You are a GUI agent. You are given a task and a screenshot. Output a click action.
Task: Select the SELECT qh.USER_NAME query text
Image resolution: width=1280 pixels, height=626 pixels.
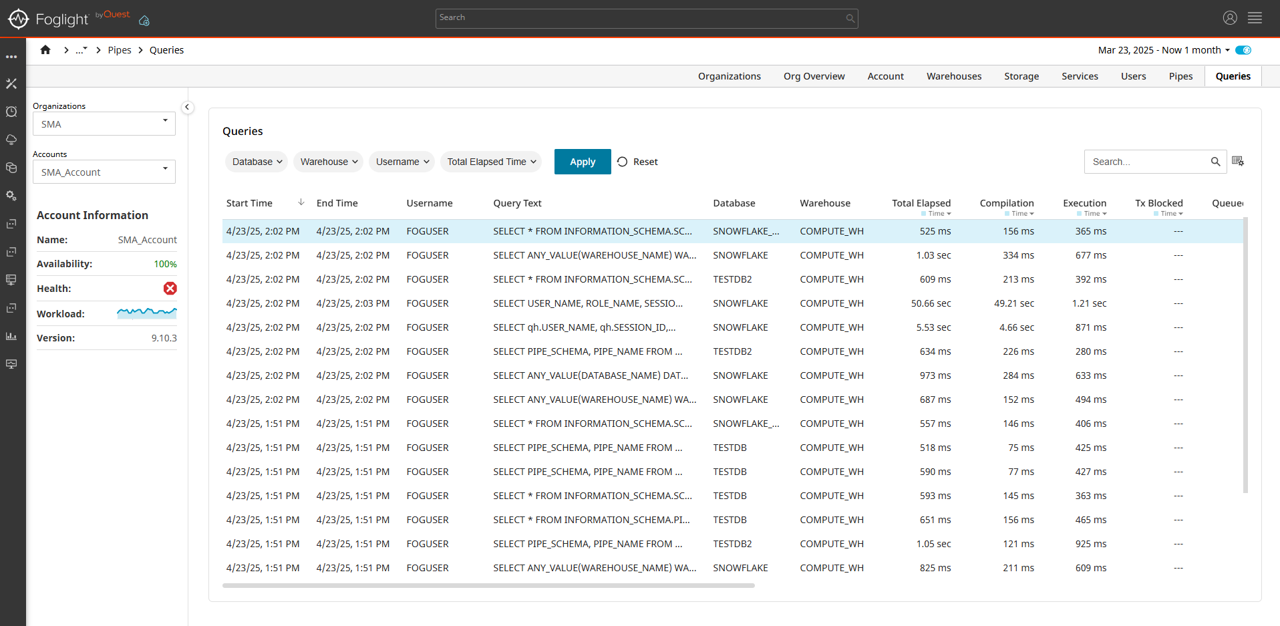click(x=585, y=327)
